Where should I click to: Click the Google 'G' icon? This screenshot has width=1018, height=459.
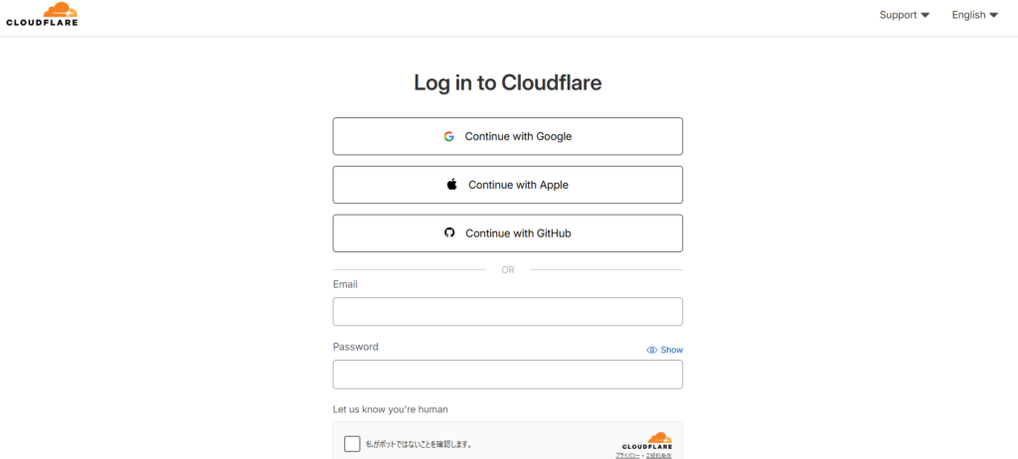[x=449, y=136]
